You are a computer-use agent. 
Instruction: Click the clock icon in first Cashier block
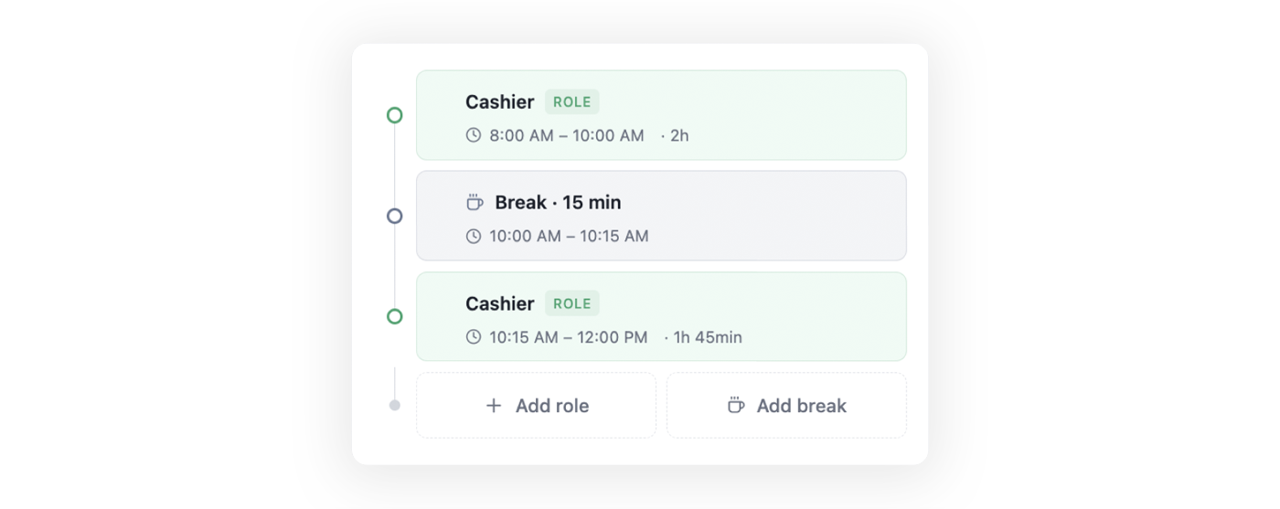pos(473,135)
